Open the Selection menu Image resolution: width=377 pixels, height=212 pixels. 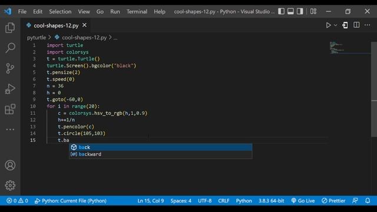click(x=60, y=12)
